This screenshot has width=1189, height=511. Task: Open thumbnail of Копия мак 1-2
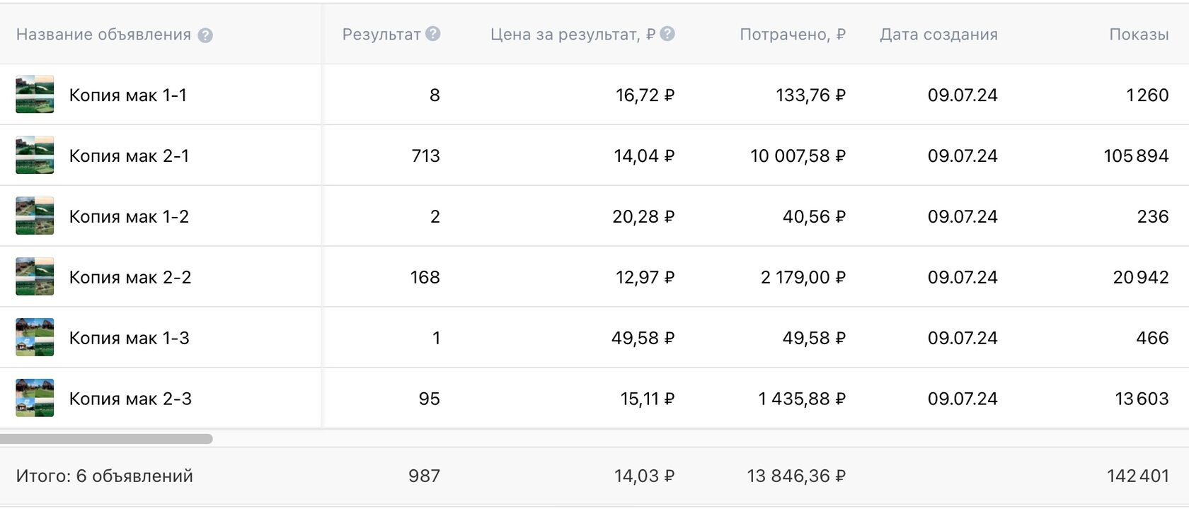35,216
